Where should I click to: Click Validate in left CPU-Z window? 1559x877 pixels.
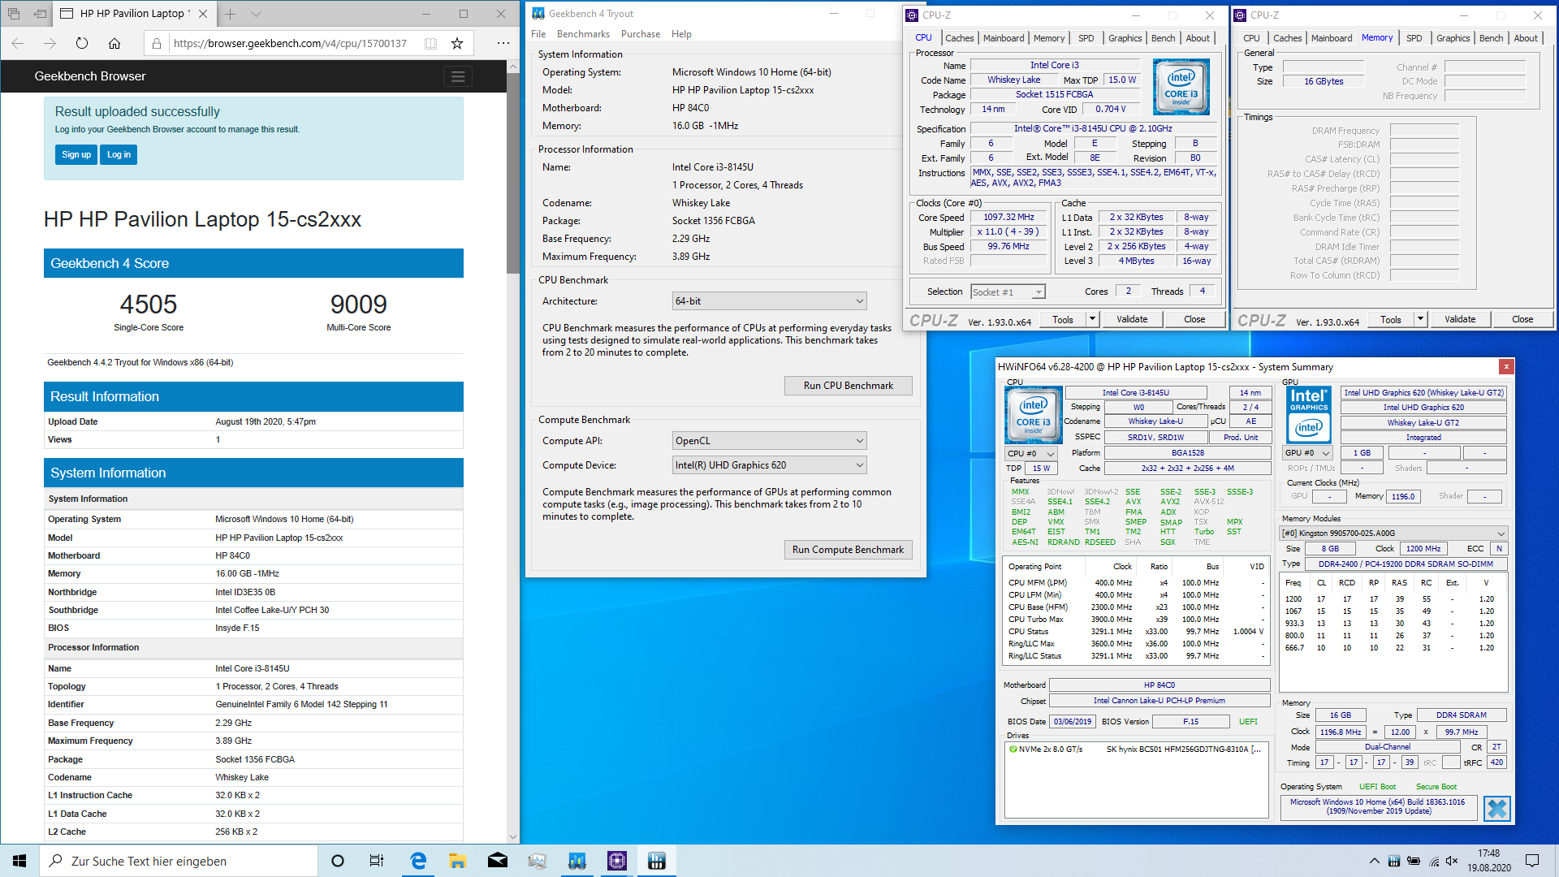pyautogui.click(x=1132, y=320)
